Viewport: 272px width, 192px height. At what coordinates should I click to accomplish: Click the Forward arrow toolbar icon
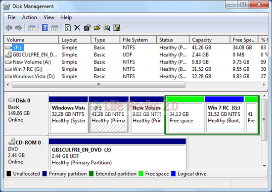pyautogui.click(x=19, y=28)
